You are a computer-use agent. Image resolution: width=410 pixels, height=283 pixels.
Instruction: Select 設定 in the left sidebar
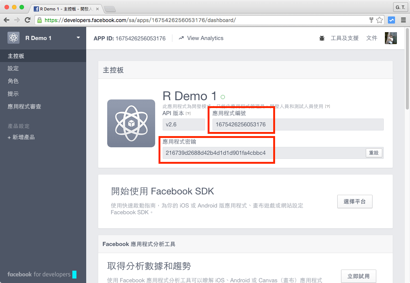(x=13, y=68)
